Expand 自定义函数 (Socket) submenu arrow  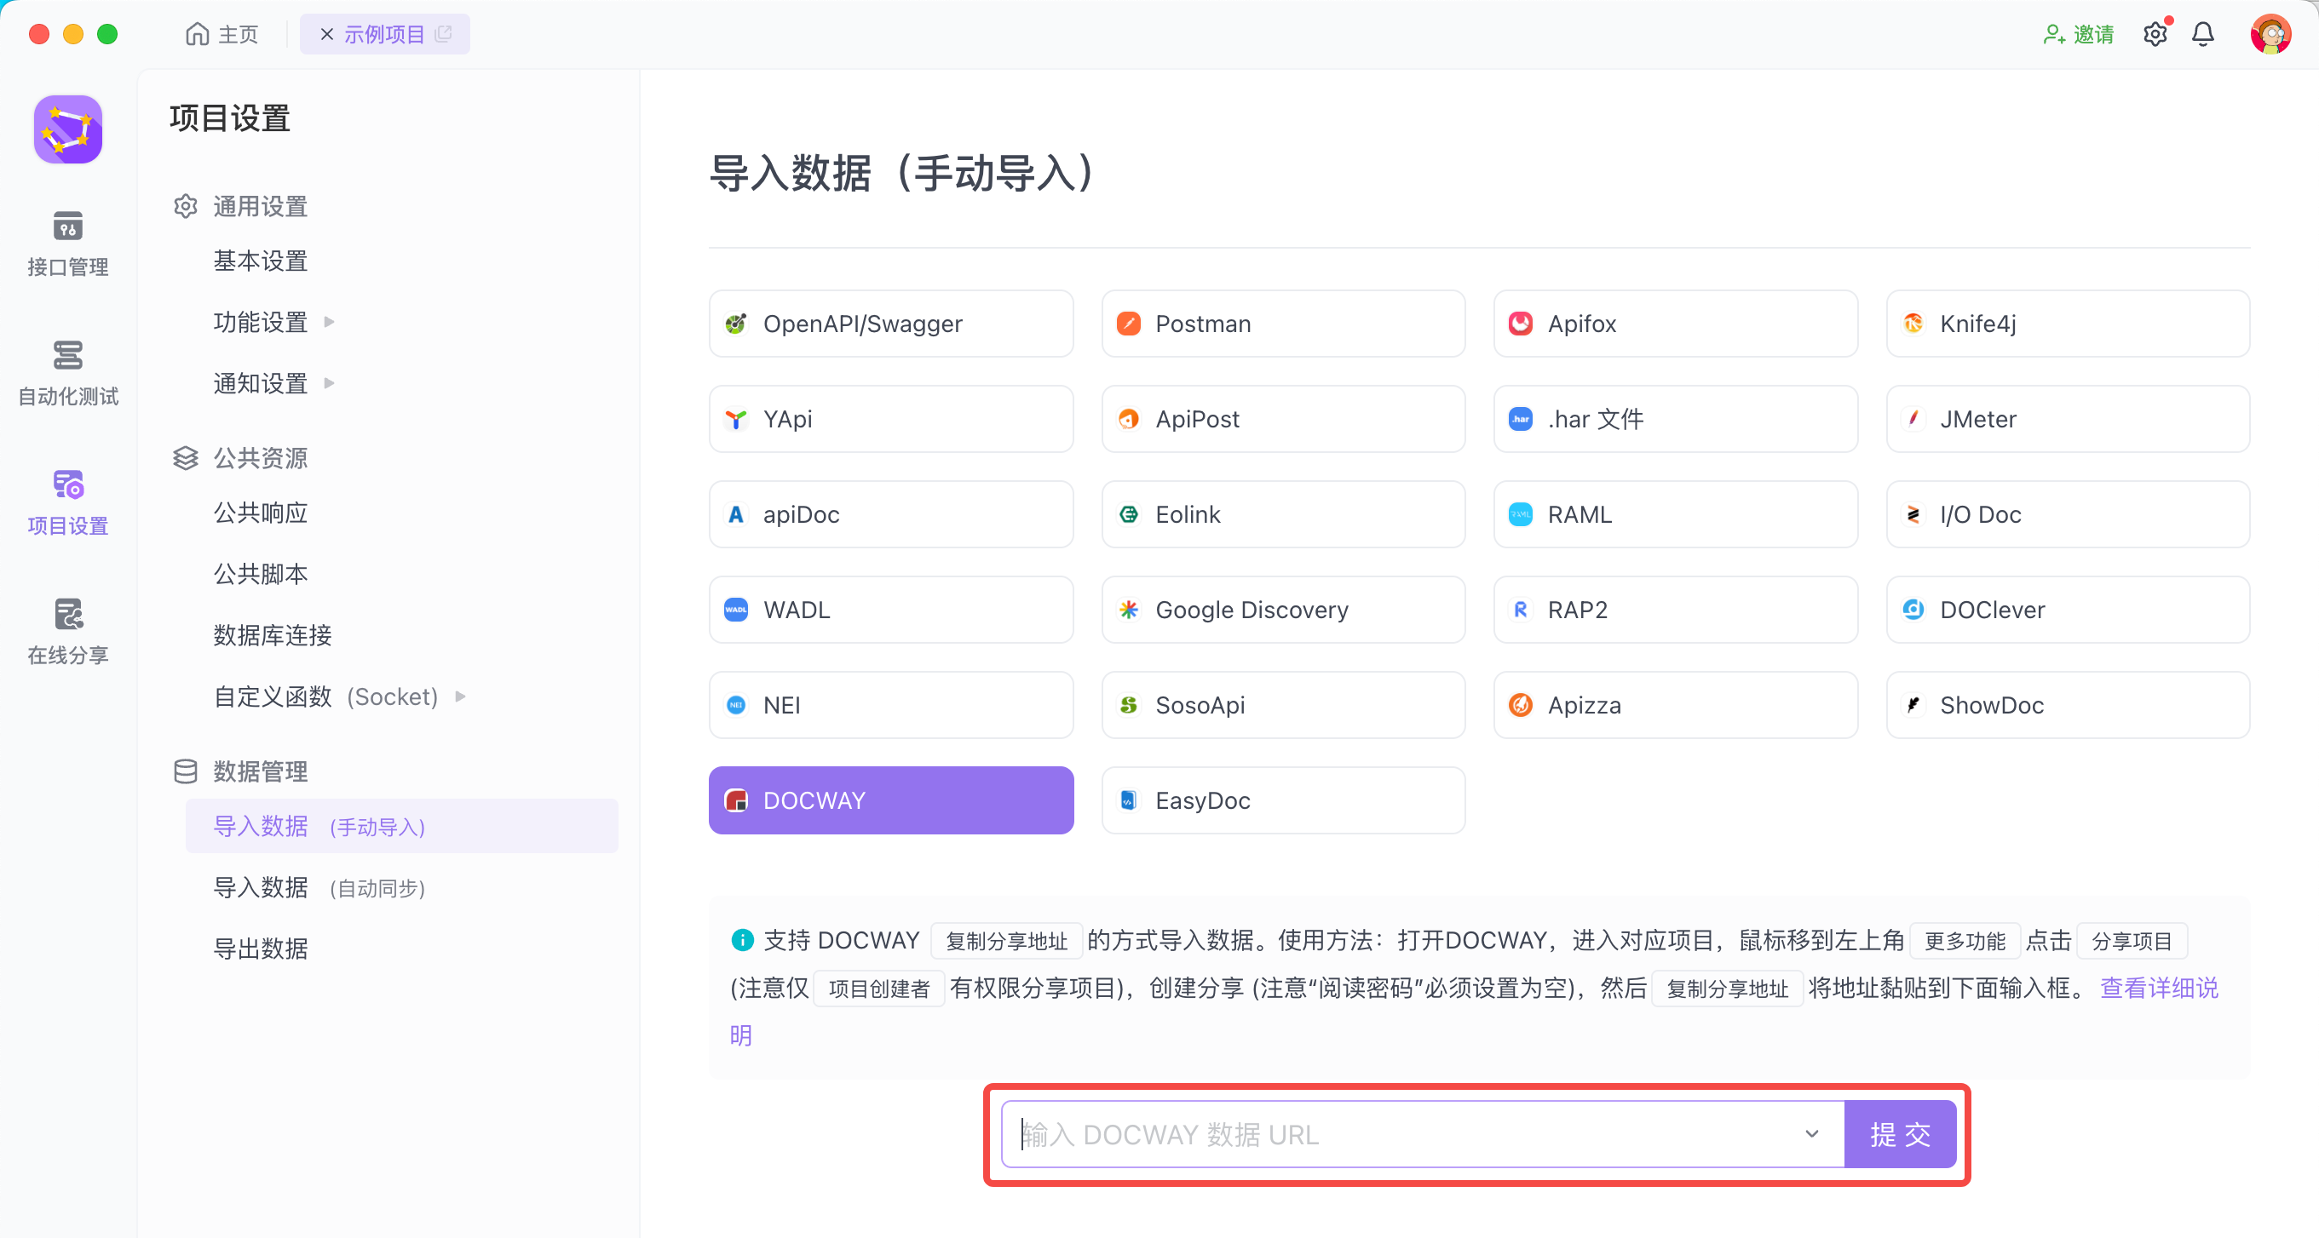[x=461, y=696]
